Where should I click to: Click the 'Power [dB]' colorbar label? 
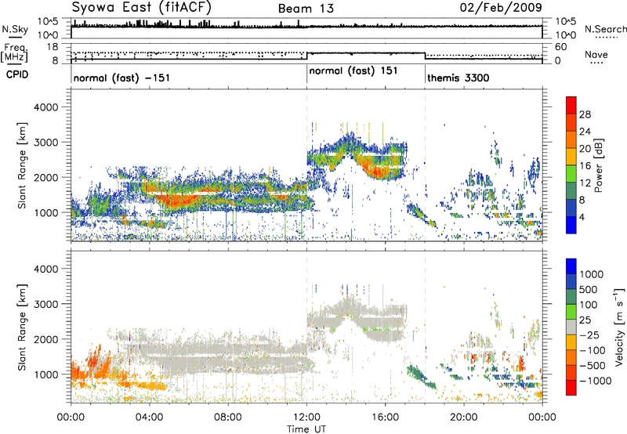coord(598,165)
